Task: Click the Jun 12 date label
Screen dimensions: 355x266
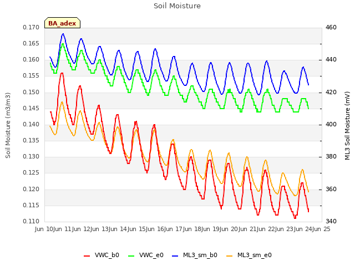Action: 82,229
